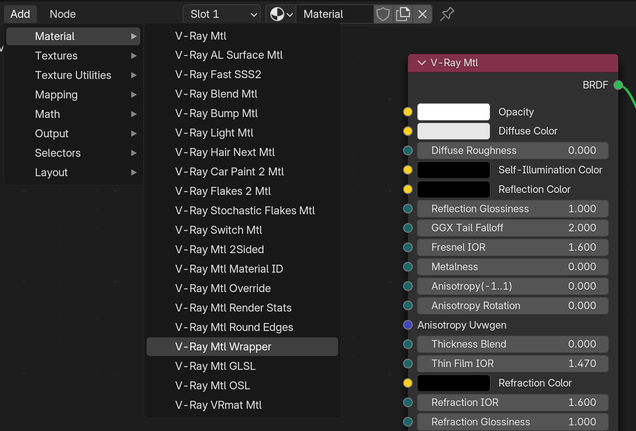Add V-Ray Mtl Wrapper node
636x431 pixels.
pos(242,347)
